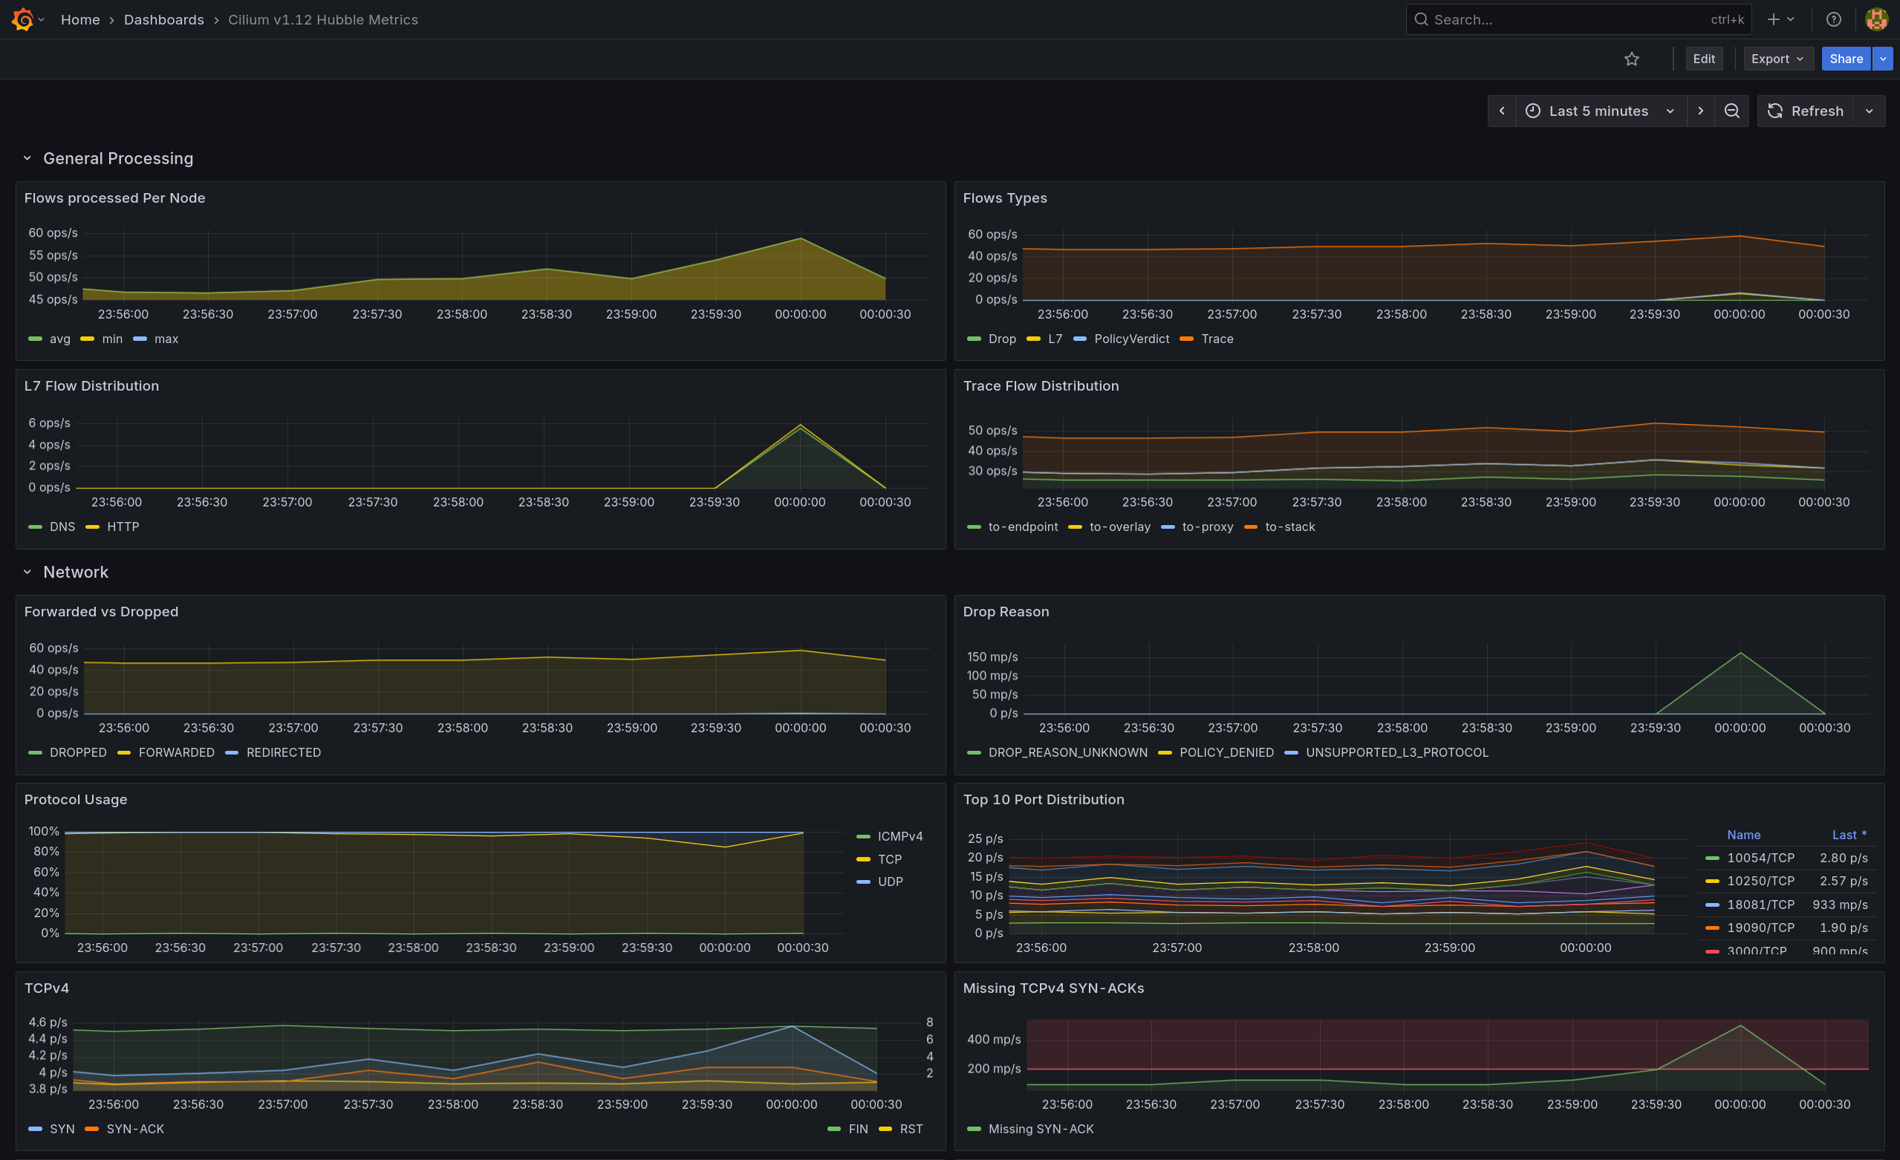The image size is (1900, 1160).
Task: Star this dashboard as favorite
Action: coord(1631,59)
